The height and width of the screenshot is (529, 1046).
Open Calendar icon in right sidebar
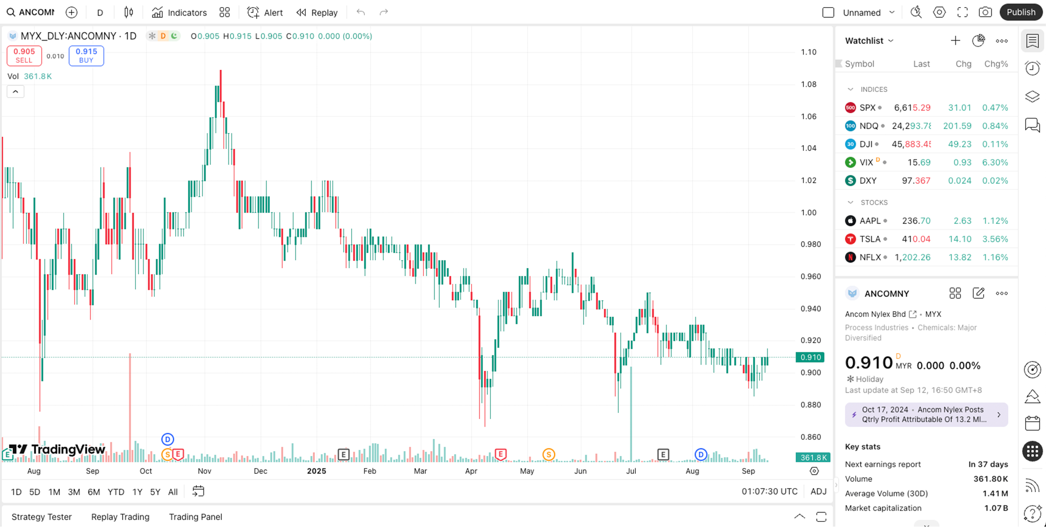coord(1032,423)
